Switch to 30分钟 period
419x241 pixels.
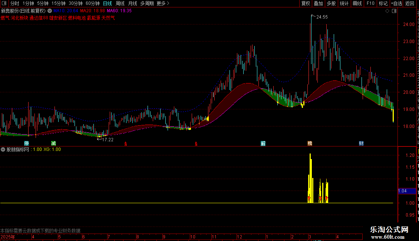pyautogui.click(x=76, y=3)
